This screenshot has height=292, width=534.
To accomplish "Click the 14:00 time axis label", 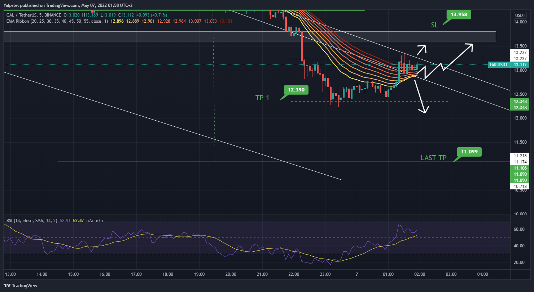I will (x=42, y=274).
